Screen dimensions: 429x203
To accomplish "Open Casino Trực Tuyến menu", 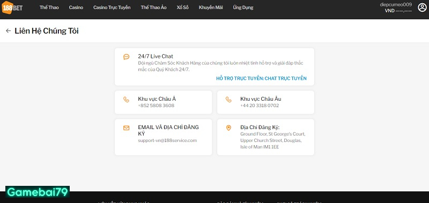I will [112, 7].
